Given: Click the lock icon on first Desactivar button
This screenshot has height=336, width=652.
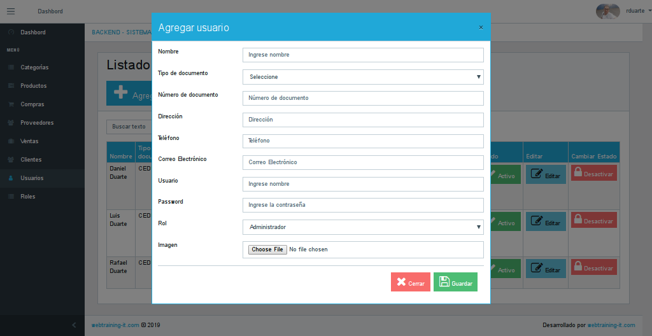Looking at the screenshot, I should (x=578, y=172).
